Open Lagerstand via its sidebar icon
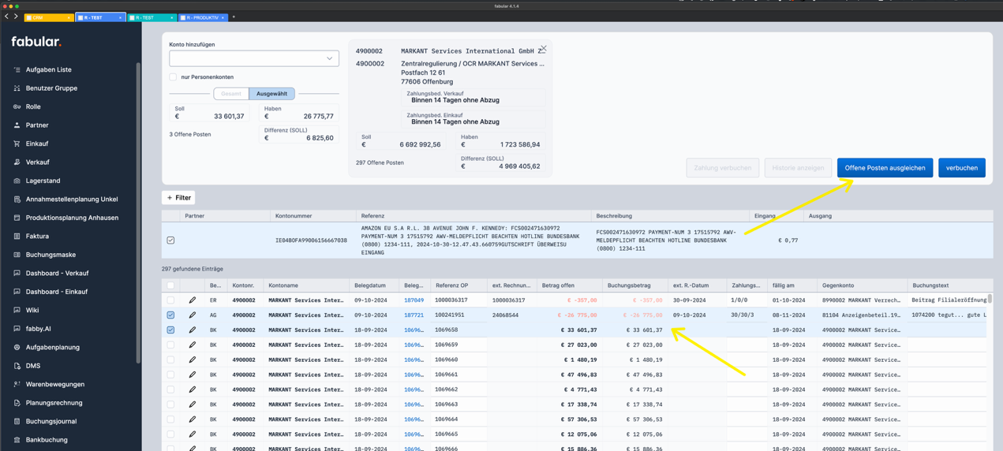 click(17, 181)
